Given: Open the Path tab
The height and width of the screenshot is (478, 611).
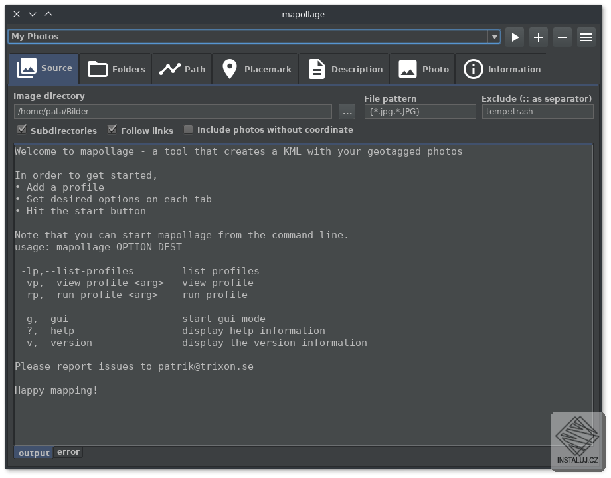Looking at the screenshot, I should 182,69.
